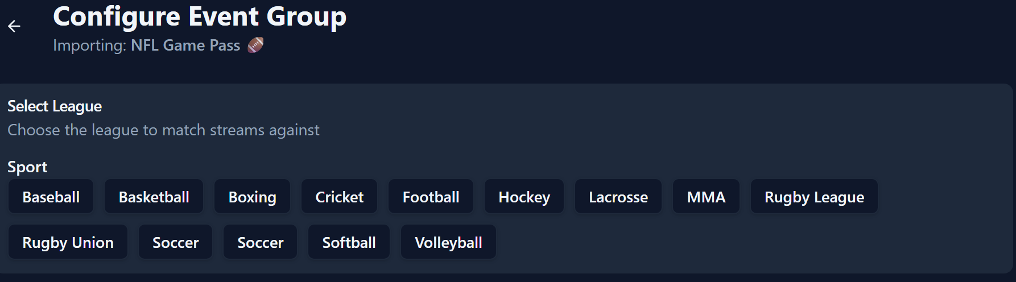Choose the Volleyball sport button
1016x282 pixels.
click(x=448, y=242)
